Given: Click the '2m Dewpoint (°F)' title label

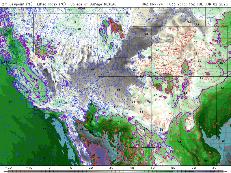Looking at the screenshot, I should click(x=17, y=4).
